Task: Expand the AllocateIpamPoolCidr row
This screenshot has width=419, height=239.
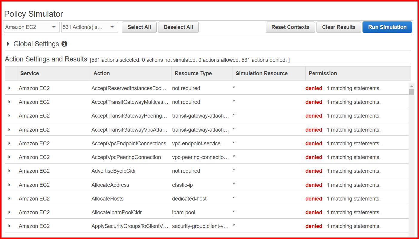Action: pyautogui.click(x=9, y=212)
